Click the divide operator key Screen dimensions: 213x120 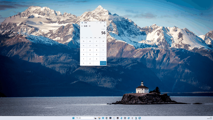[103, 46]
